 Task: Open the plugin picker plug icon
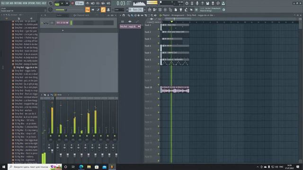[x=181, y=9]
